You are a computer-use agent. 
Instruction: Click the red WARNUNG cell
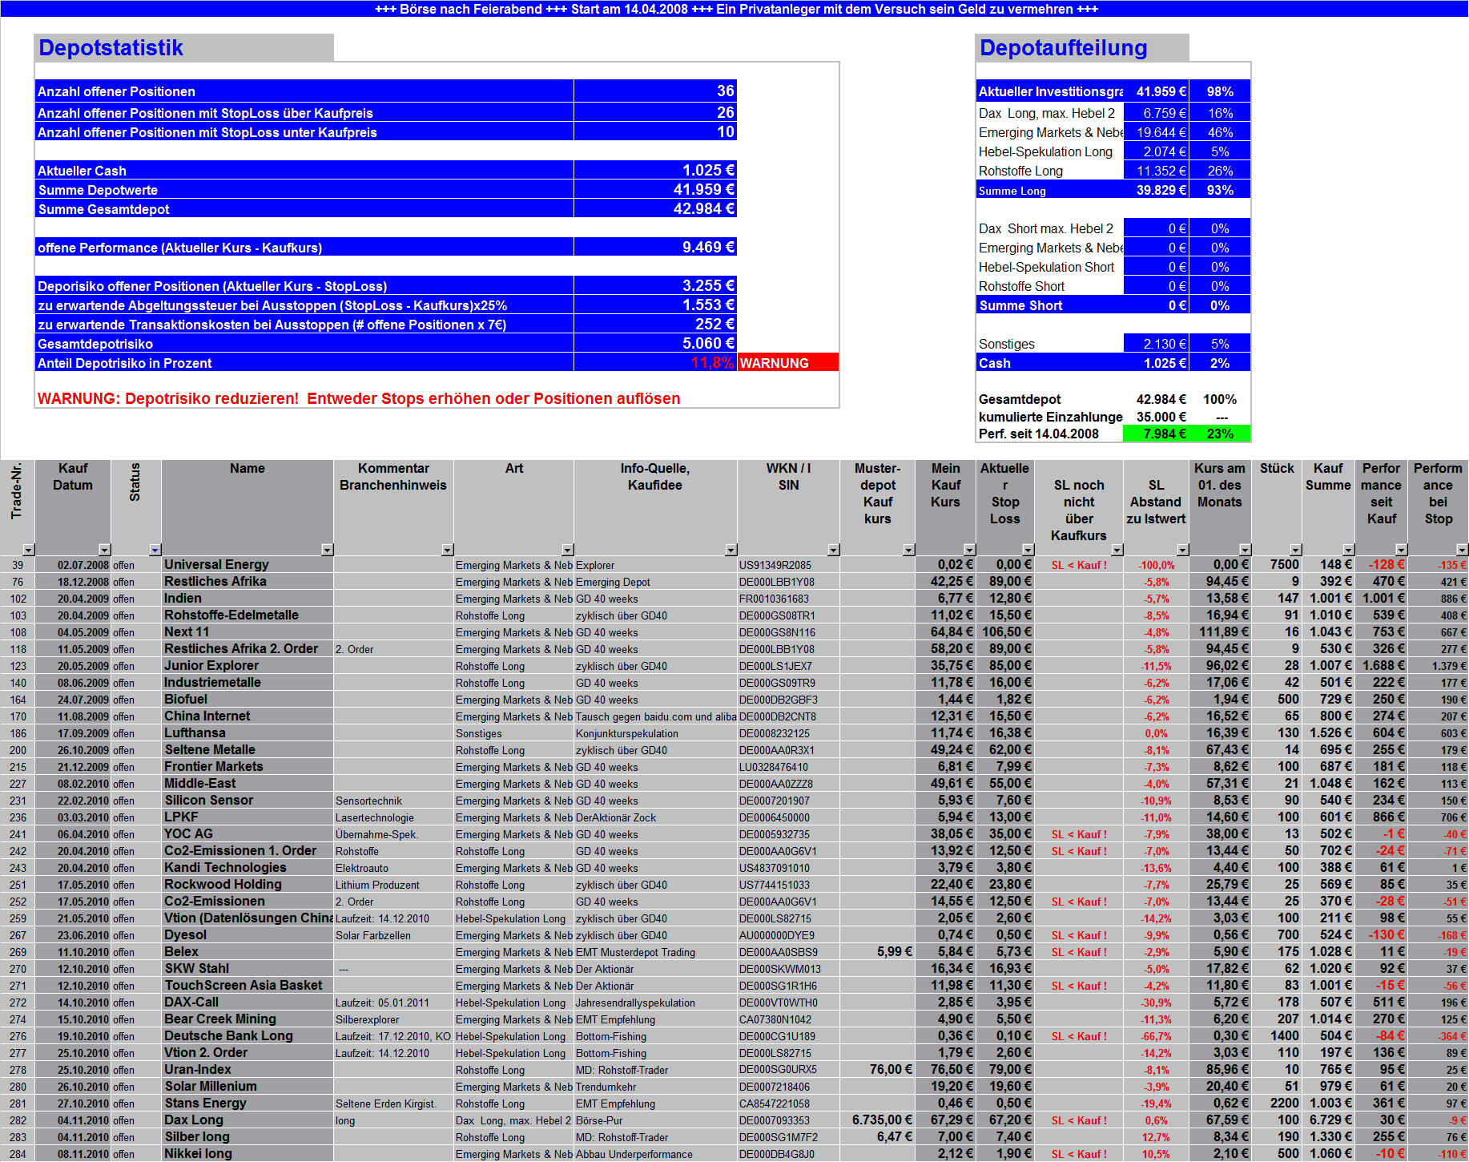[787, 362]
